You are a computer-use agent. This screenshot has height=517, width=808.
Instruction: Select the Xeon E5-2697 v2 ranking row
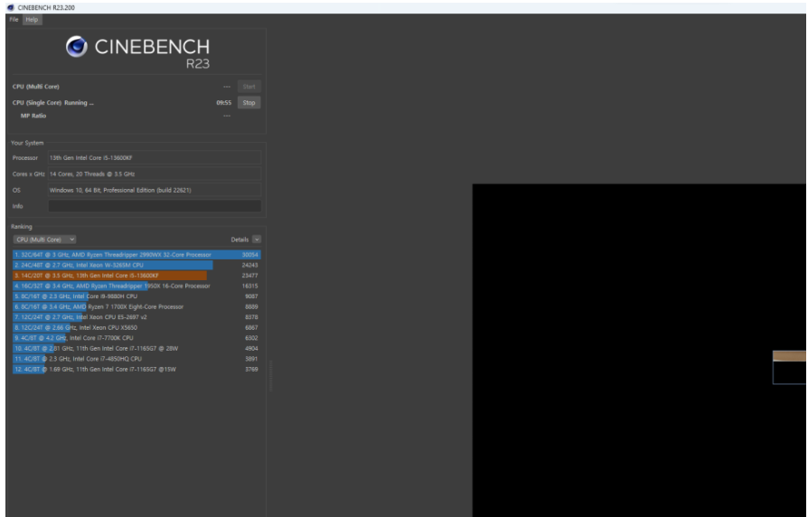pyautogui.click(x=136, y=317)
